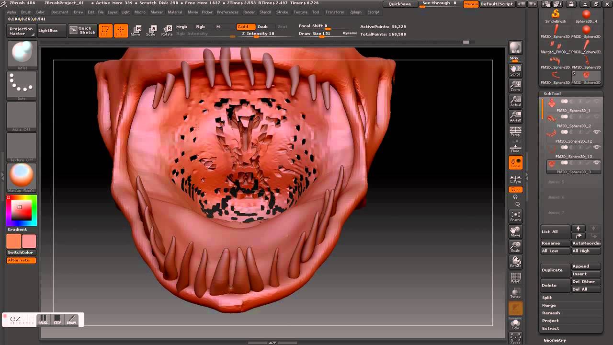This screenshot has height=345, width=613.
Task: Click the SwitchColor button
Action: coord(21,252)
